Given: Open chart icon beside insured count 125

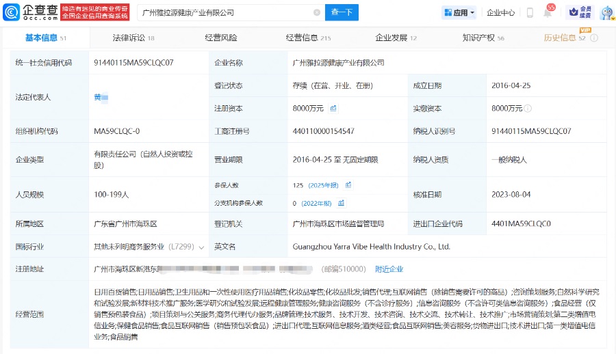Looking at the screenshot, I should (x=348, y=185).
